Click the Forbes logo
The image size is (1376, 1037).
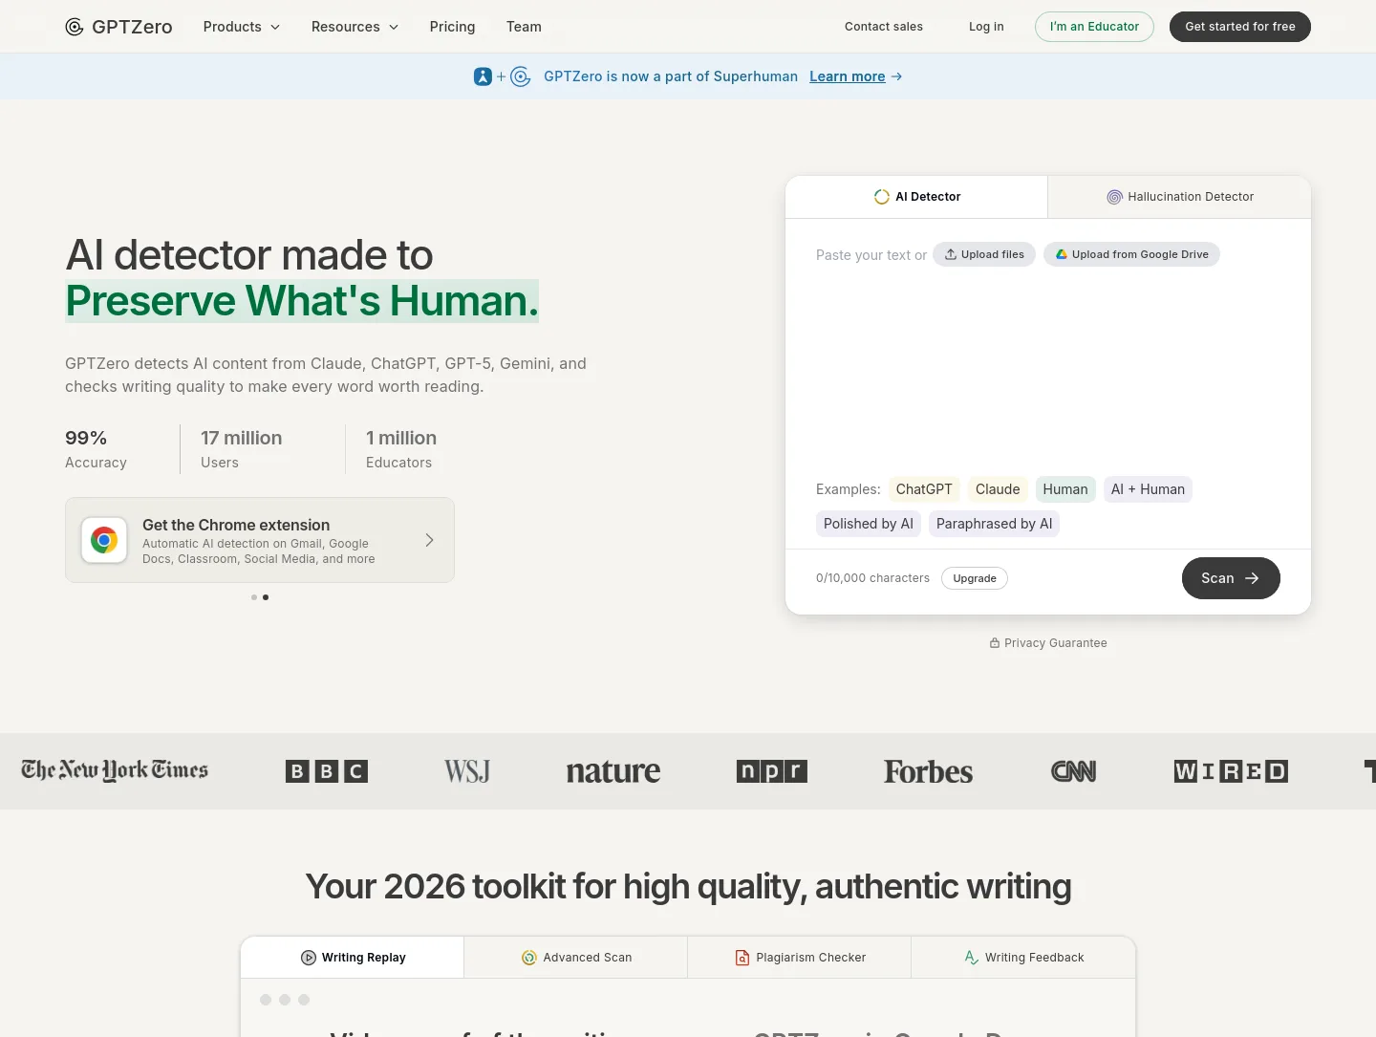tap(929, 771)
